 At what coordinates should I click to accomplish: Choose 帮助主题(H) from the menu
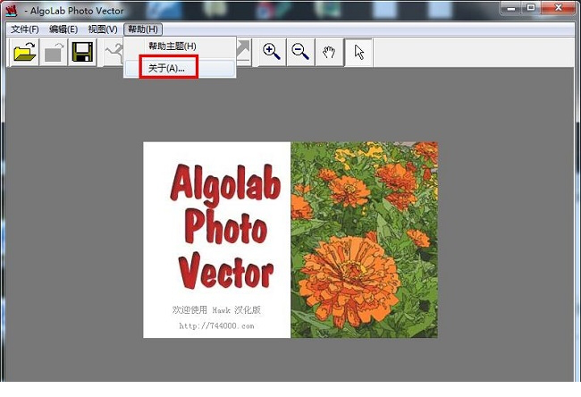coord(180,46)
